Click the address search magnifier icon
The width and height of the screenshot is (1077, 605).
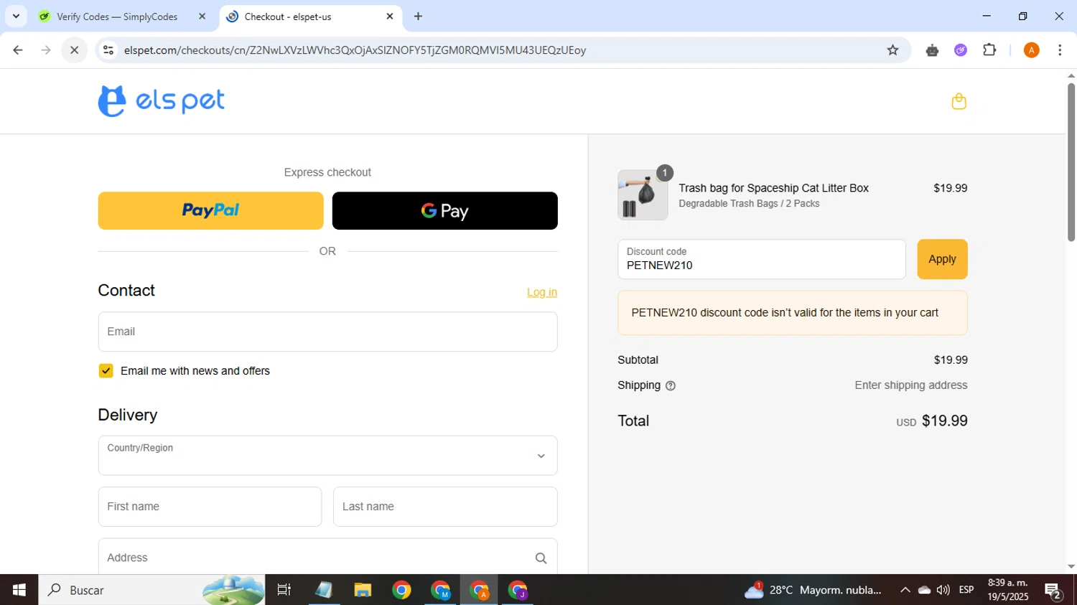tap(541, 558)
